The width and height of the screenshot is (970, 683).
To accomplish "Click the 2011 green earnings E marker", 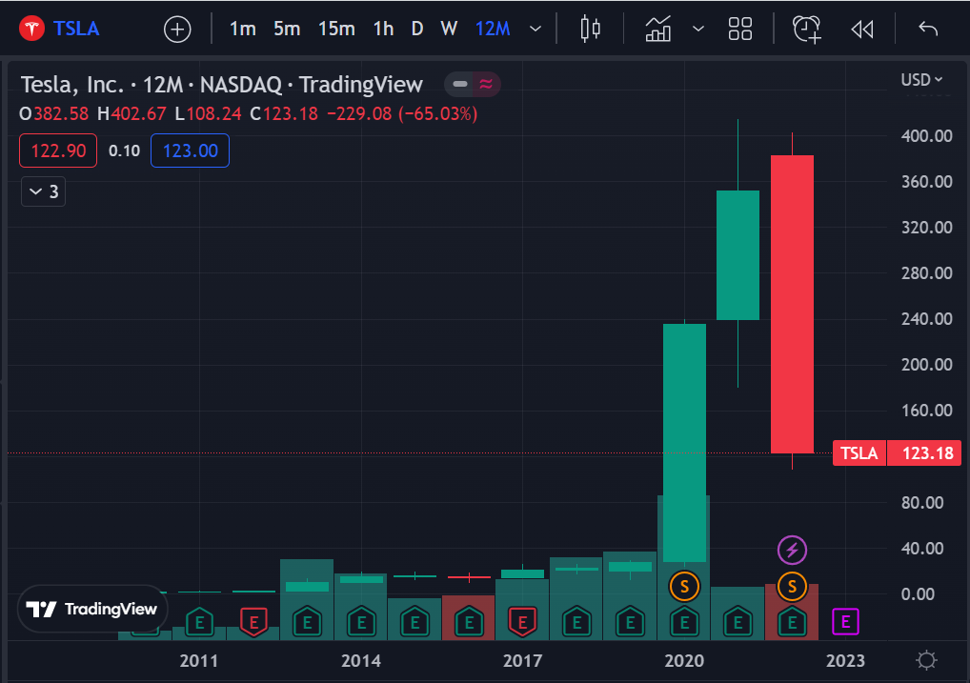I will click(199, 622).
